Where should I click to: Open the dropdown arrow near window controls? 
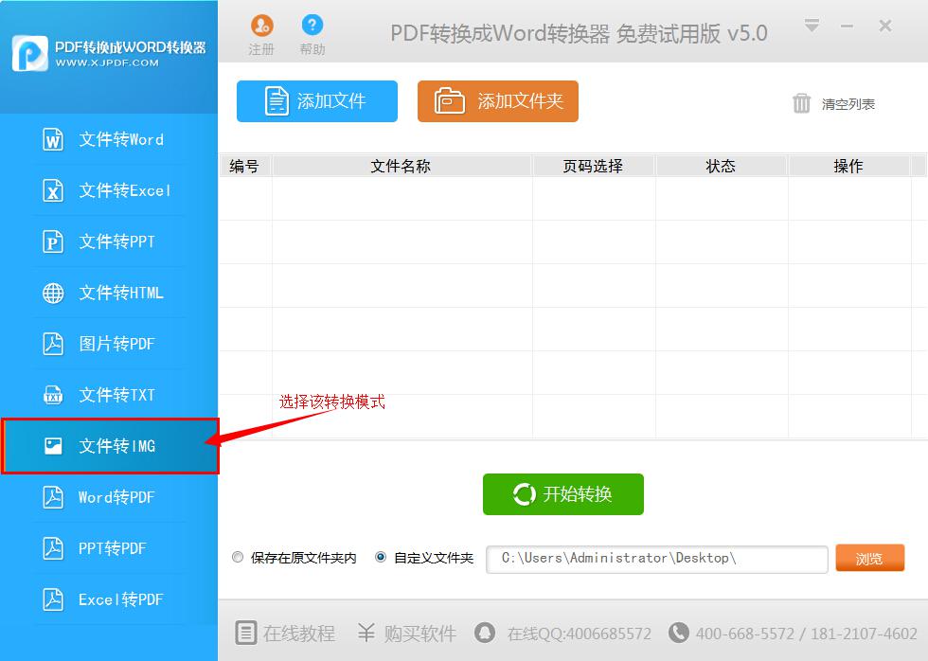click(812, 27)
